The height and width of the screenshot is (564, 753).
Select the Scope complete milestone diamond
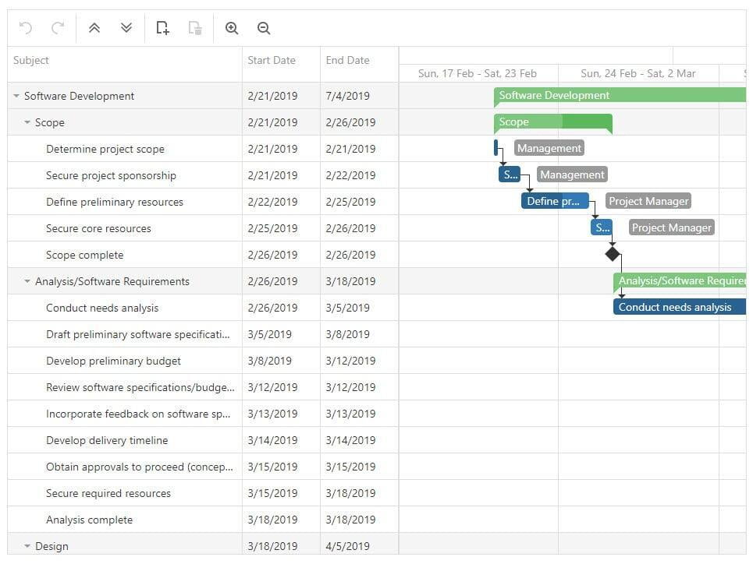click(613, 254)
